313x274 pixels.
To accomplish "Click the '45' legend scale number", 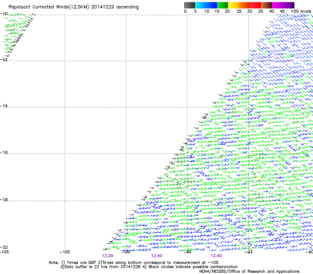I will pyautogui.click(x=282, y=11).
